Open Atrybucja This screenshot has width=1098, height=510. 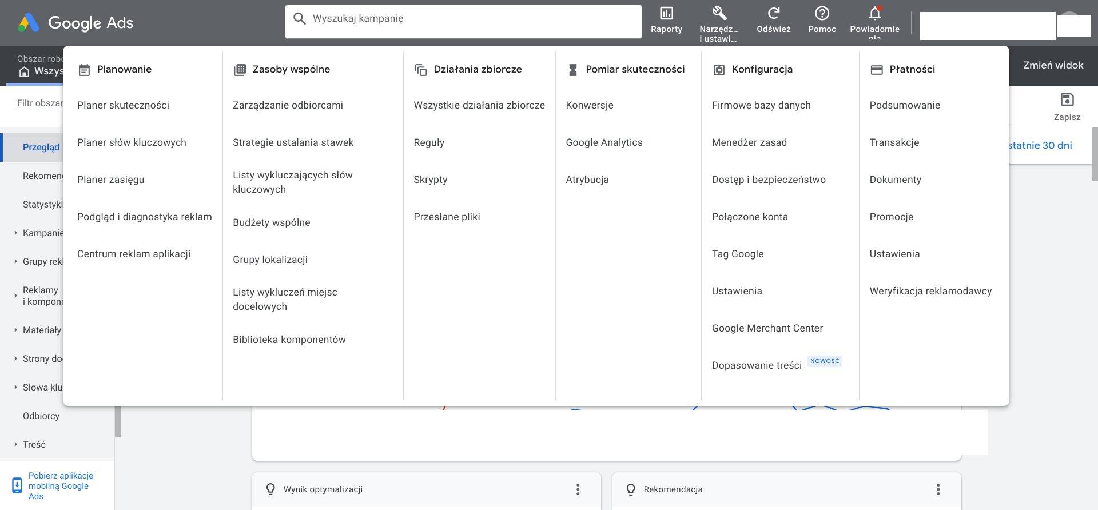click(x=587, y=180)
